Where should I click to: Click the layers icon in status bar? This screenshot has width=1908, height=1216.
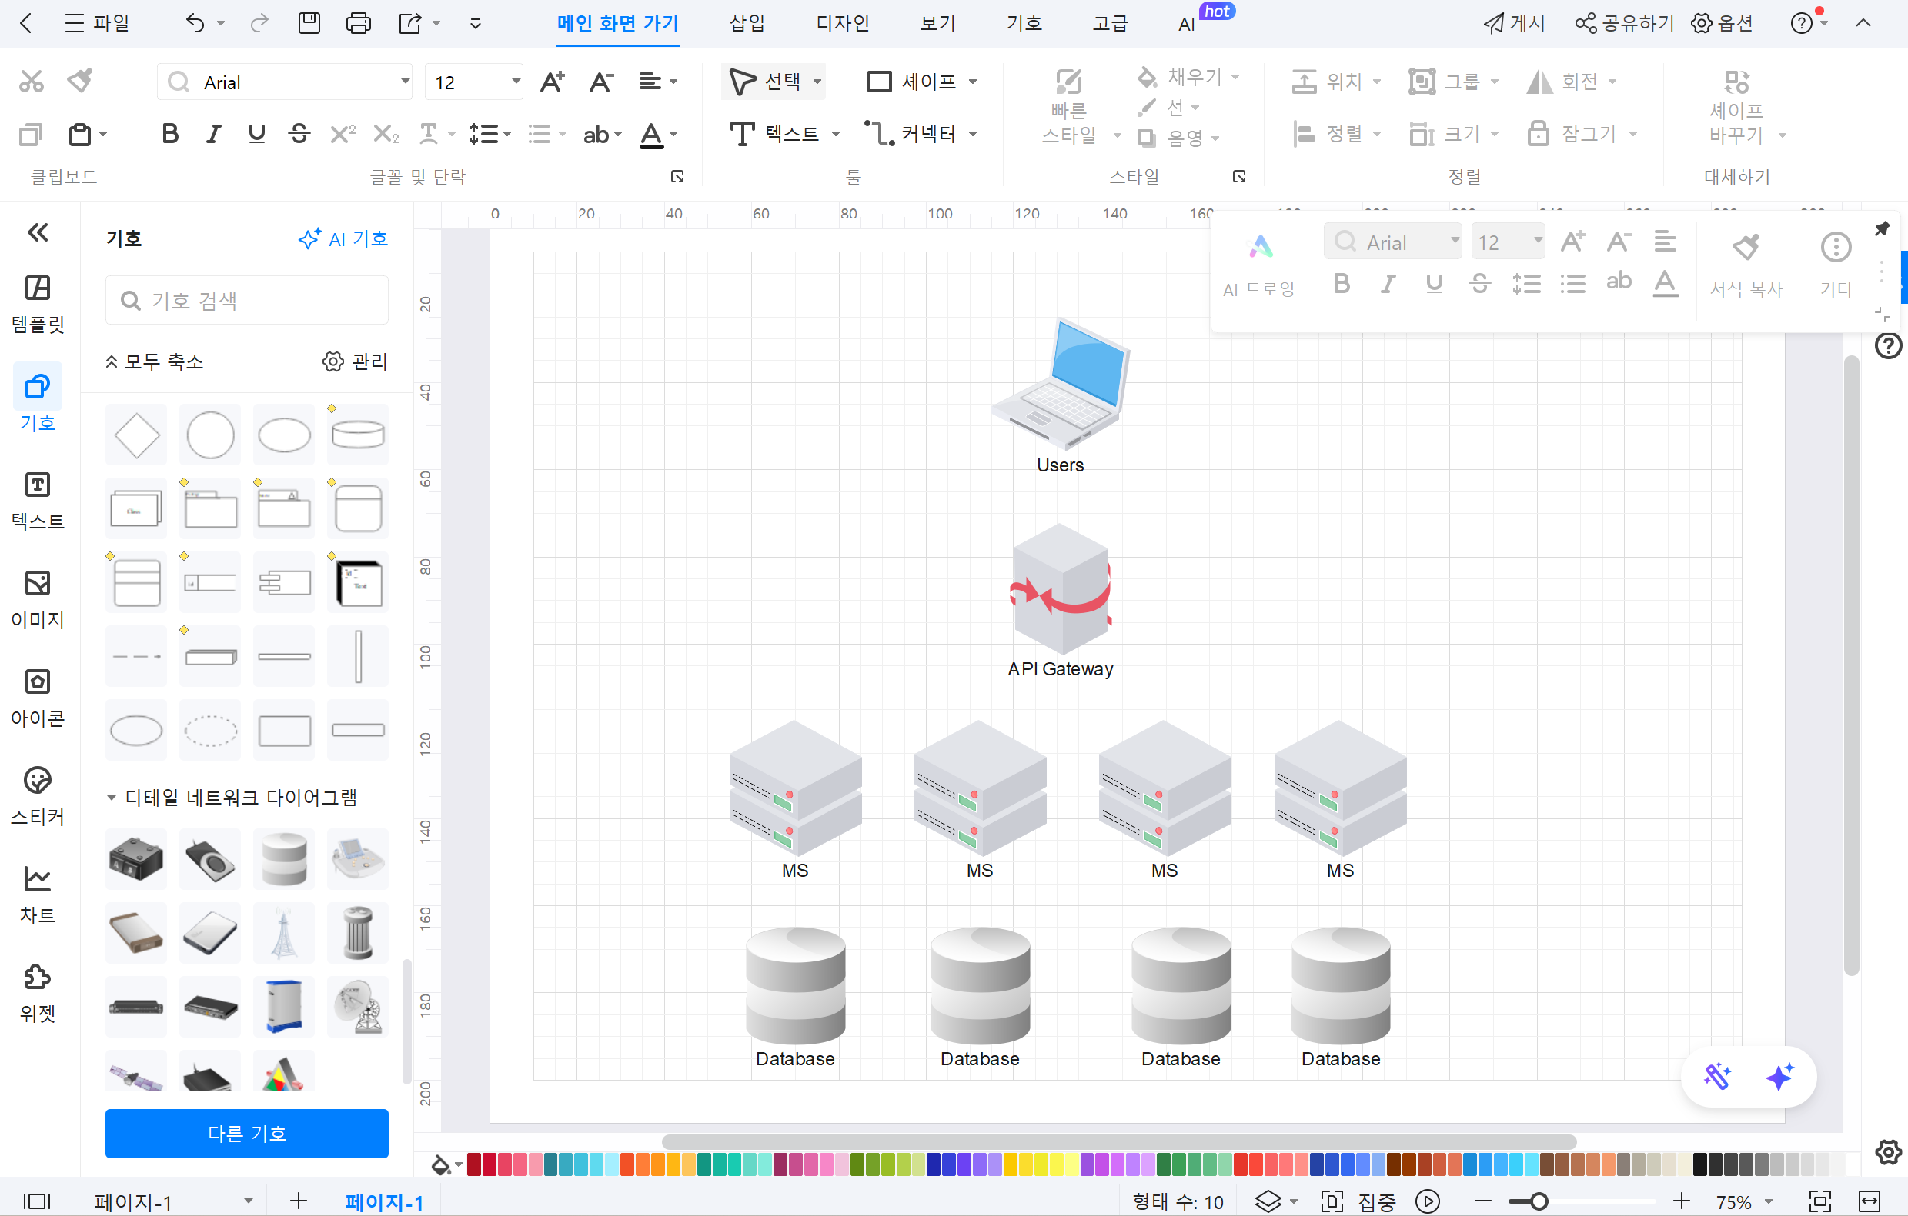tap(1268, 1201)
